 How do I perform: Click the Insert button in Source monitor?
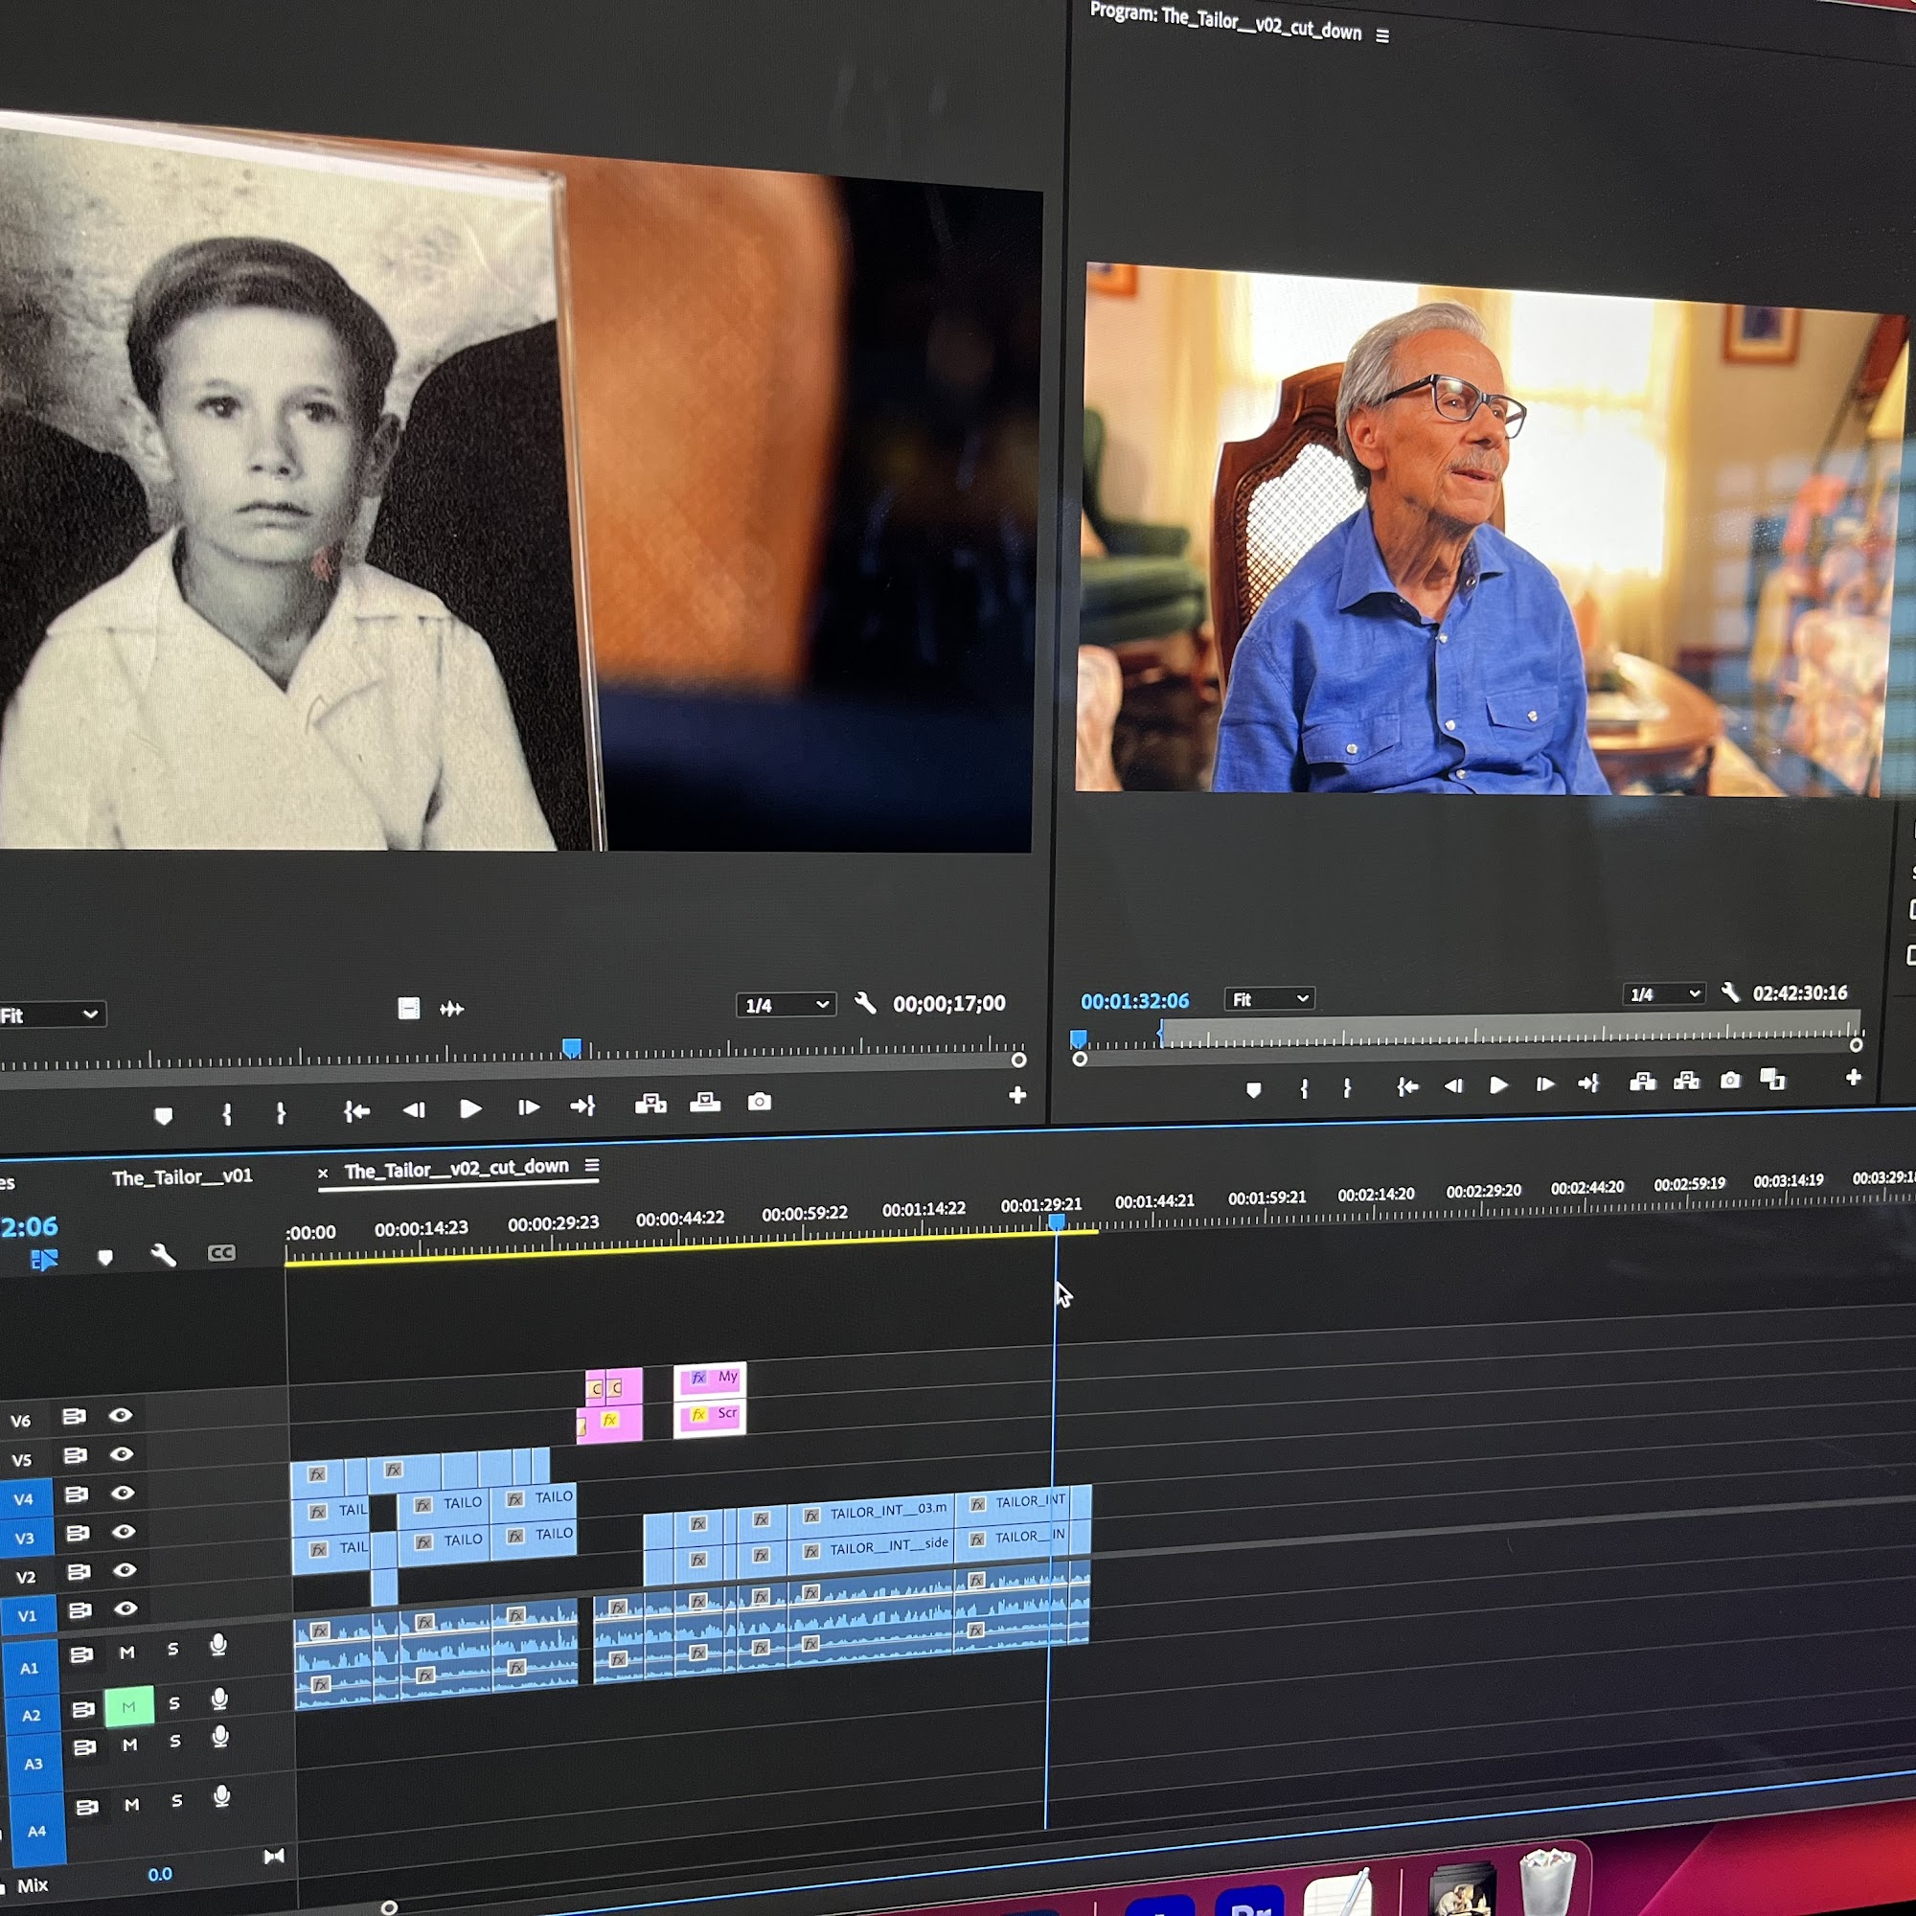click(x=650, y=1104)
